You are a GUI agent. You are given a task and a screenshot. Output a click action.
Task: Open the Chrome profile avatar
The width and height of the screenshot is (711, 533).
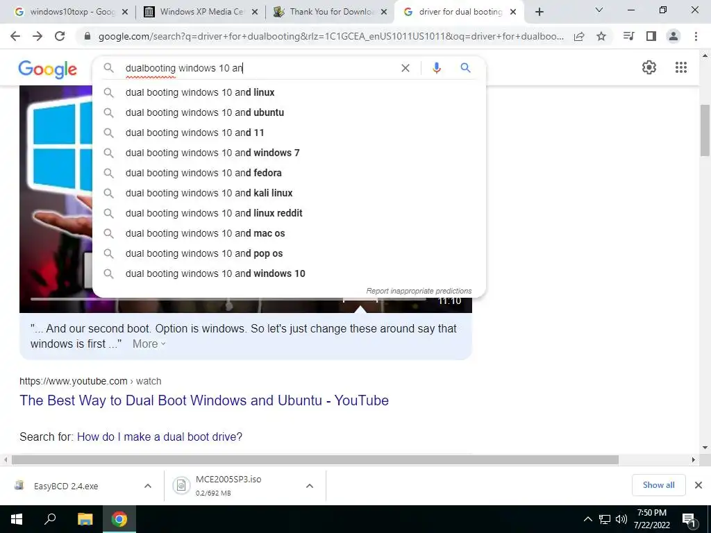674,36
